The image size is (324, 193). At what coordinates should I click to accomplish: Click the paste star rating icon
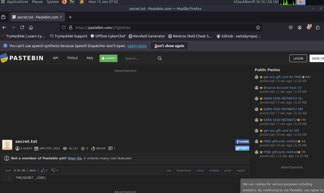point(83,148)
